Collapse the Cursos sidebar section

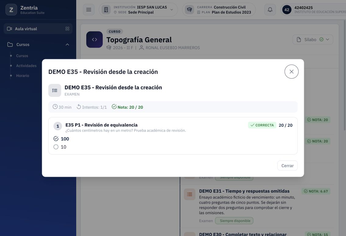[67, 45]
